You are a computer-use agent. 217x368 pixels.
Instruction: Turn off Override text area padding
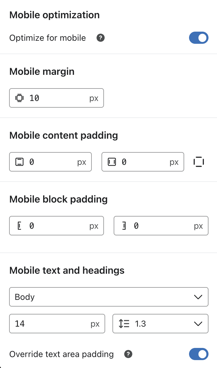199,354
